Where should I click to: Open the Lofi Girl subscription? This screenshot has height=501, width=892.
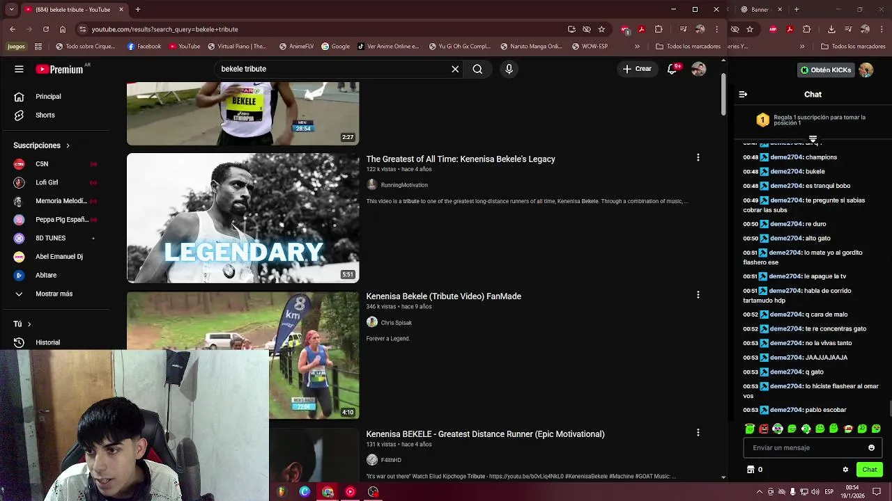[47, 182]
